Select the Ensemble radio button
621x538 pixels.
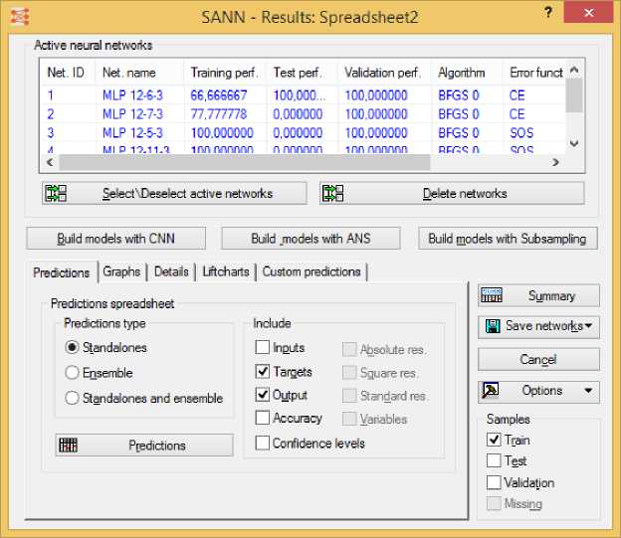72,373
